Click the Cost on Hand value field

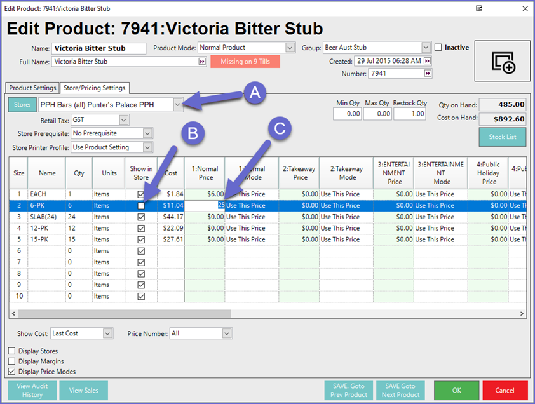click(x=503, y=119)
